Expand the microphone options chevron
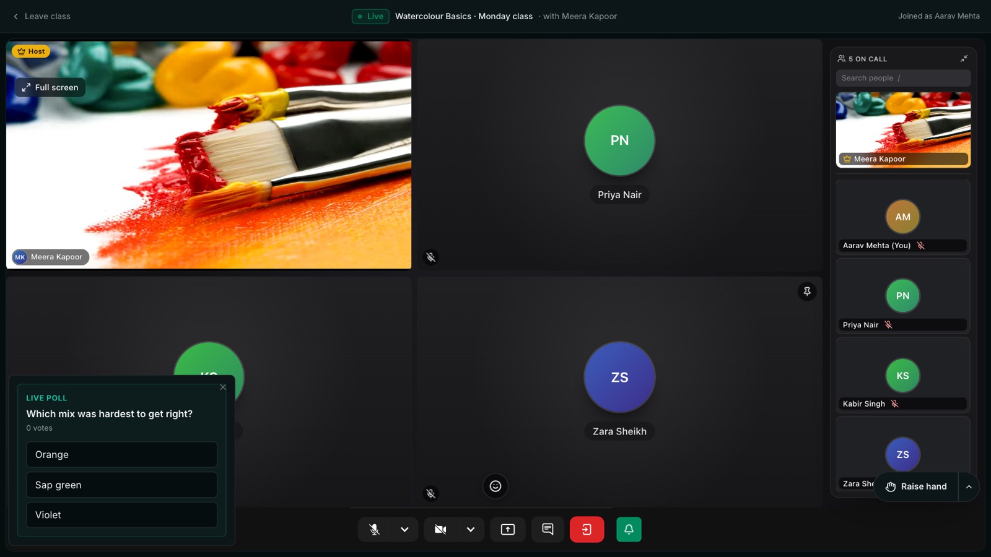 click(x=404, y=529)
